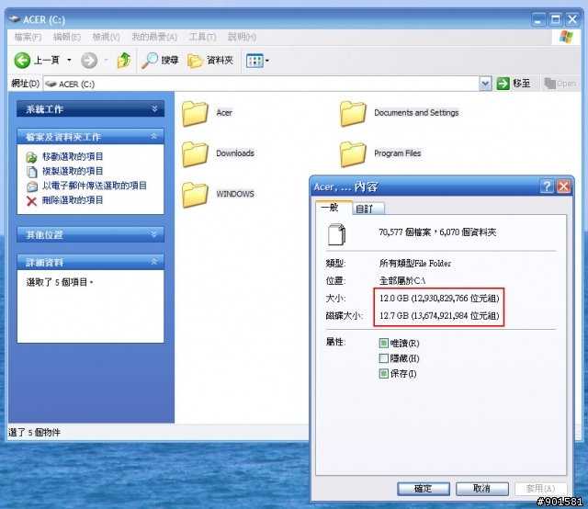Image resolution: width=588 pixels, height=509 pixels.
Task: Open the 說明(H) menu
Action: [x=242, y=37]
